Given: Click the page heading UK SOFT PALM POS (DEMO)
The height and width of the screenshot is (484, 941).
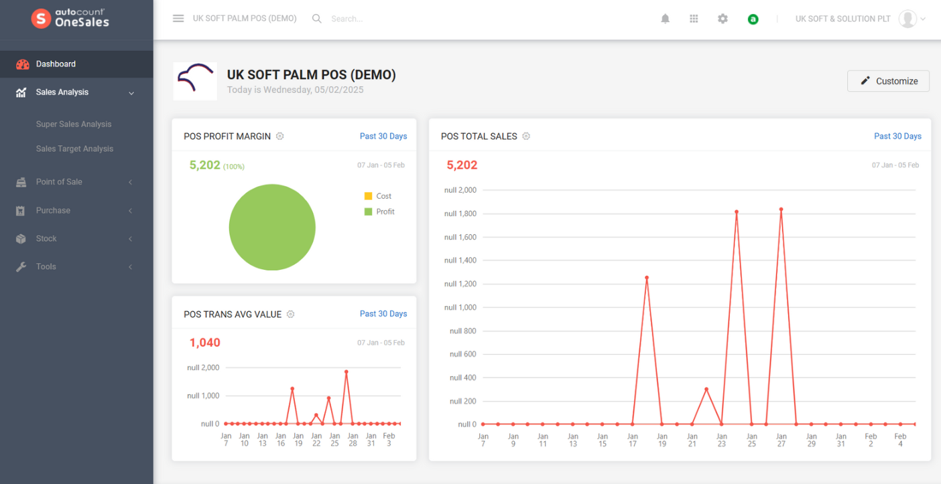Looking at the screenshot, I should point(312,74).
